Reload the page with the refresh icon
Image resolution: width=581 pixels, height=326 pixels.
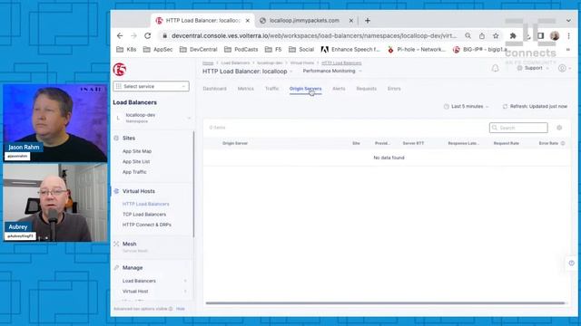(147, 36)
